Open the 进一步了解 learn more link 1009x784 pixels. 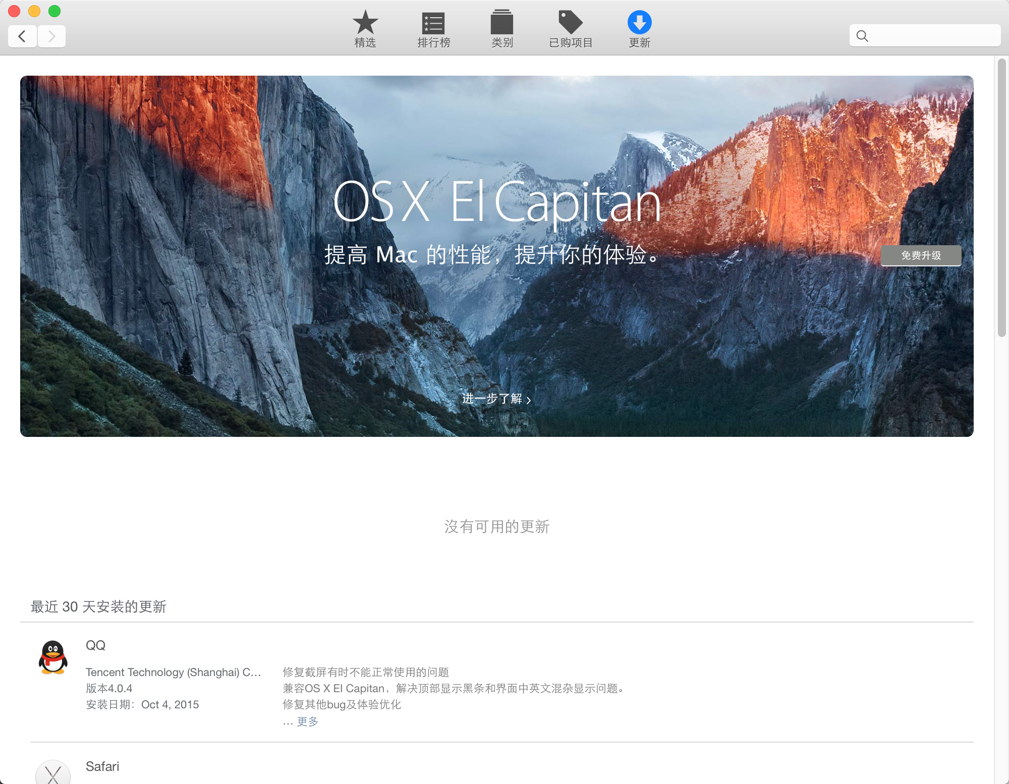click(496, 399)
